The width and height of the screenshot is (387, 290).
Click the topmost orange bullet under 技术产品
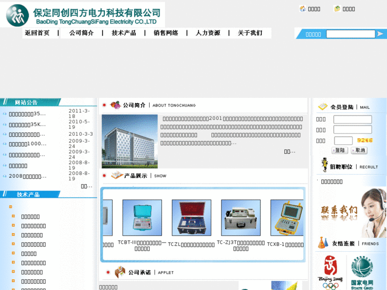click(x=11, y=207)
